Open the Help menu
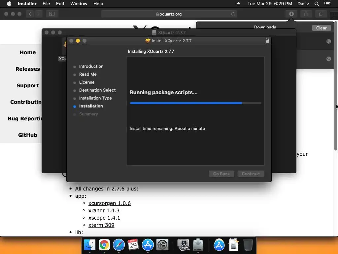Viewport: 338px width, 254px height. pyautogui.click(x=98, y=4)
